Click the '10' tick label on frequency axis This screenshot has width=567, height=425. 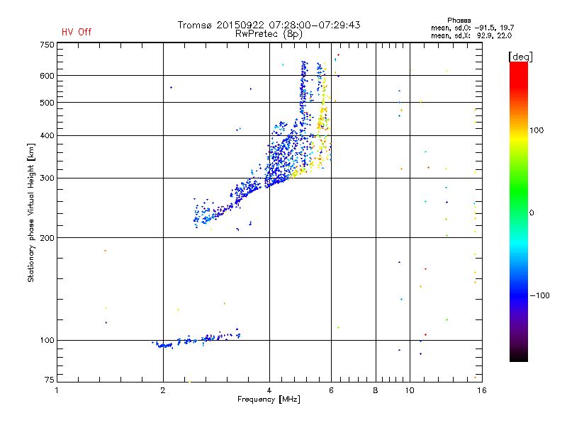pyautogui.click(x=410, y=390)
